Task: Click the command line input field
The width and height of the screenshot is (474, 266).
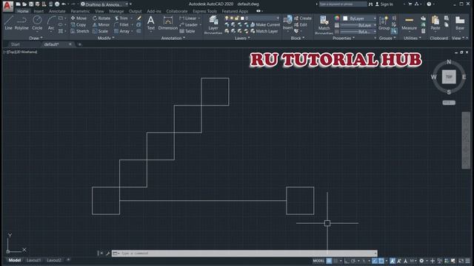Action: click(x=244, y=253)
